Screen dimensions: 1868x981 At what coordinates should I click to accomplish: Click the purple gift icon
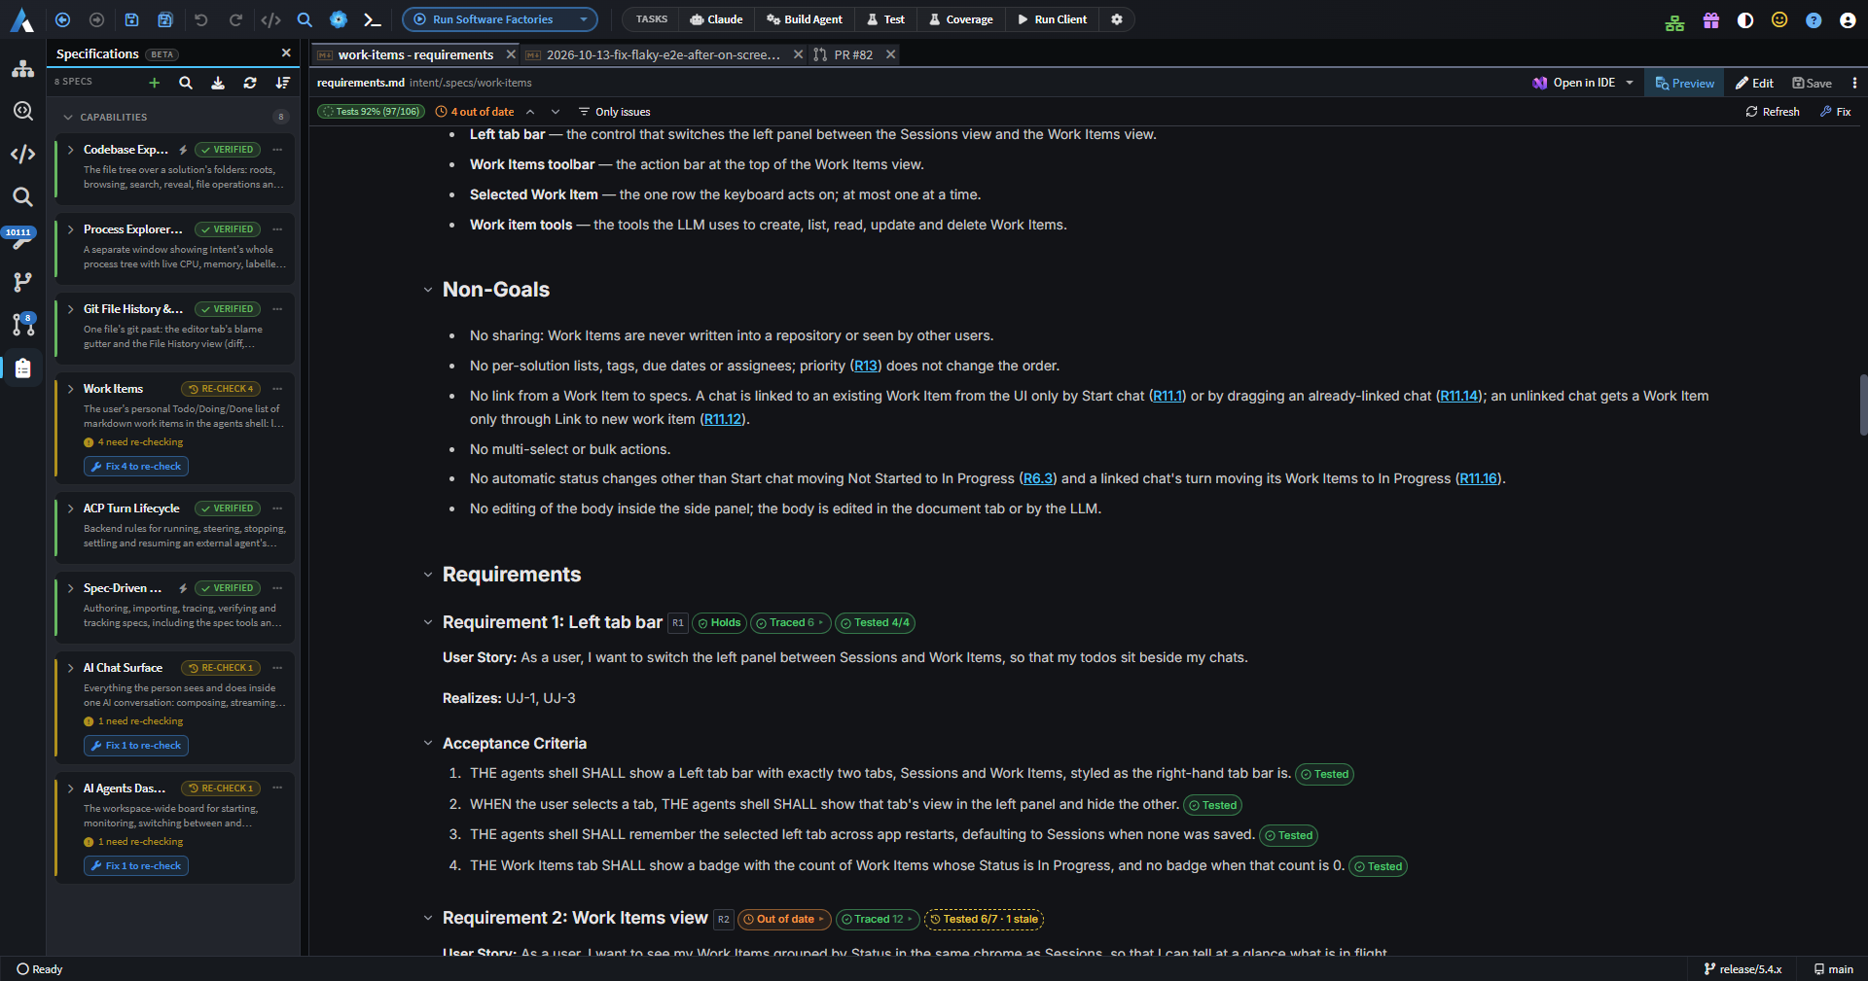(x=1710, y=19)
